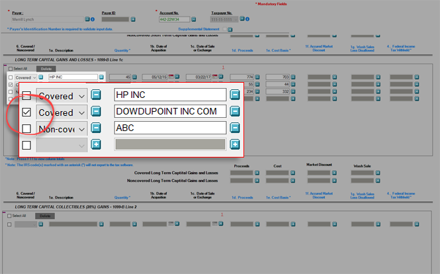
Task: Click the icon beside Covered Long Term wash sale total
Action: [378, 173]
